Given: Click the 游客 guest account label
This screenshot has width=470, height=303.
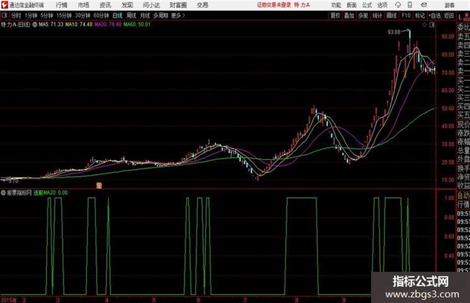Looking at the screenshot, I should point(449,5).
